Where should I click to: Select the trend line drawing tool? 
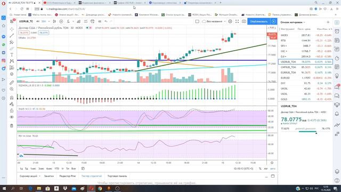tap(12, 36)
